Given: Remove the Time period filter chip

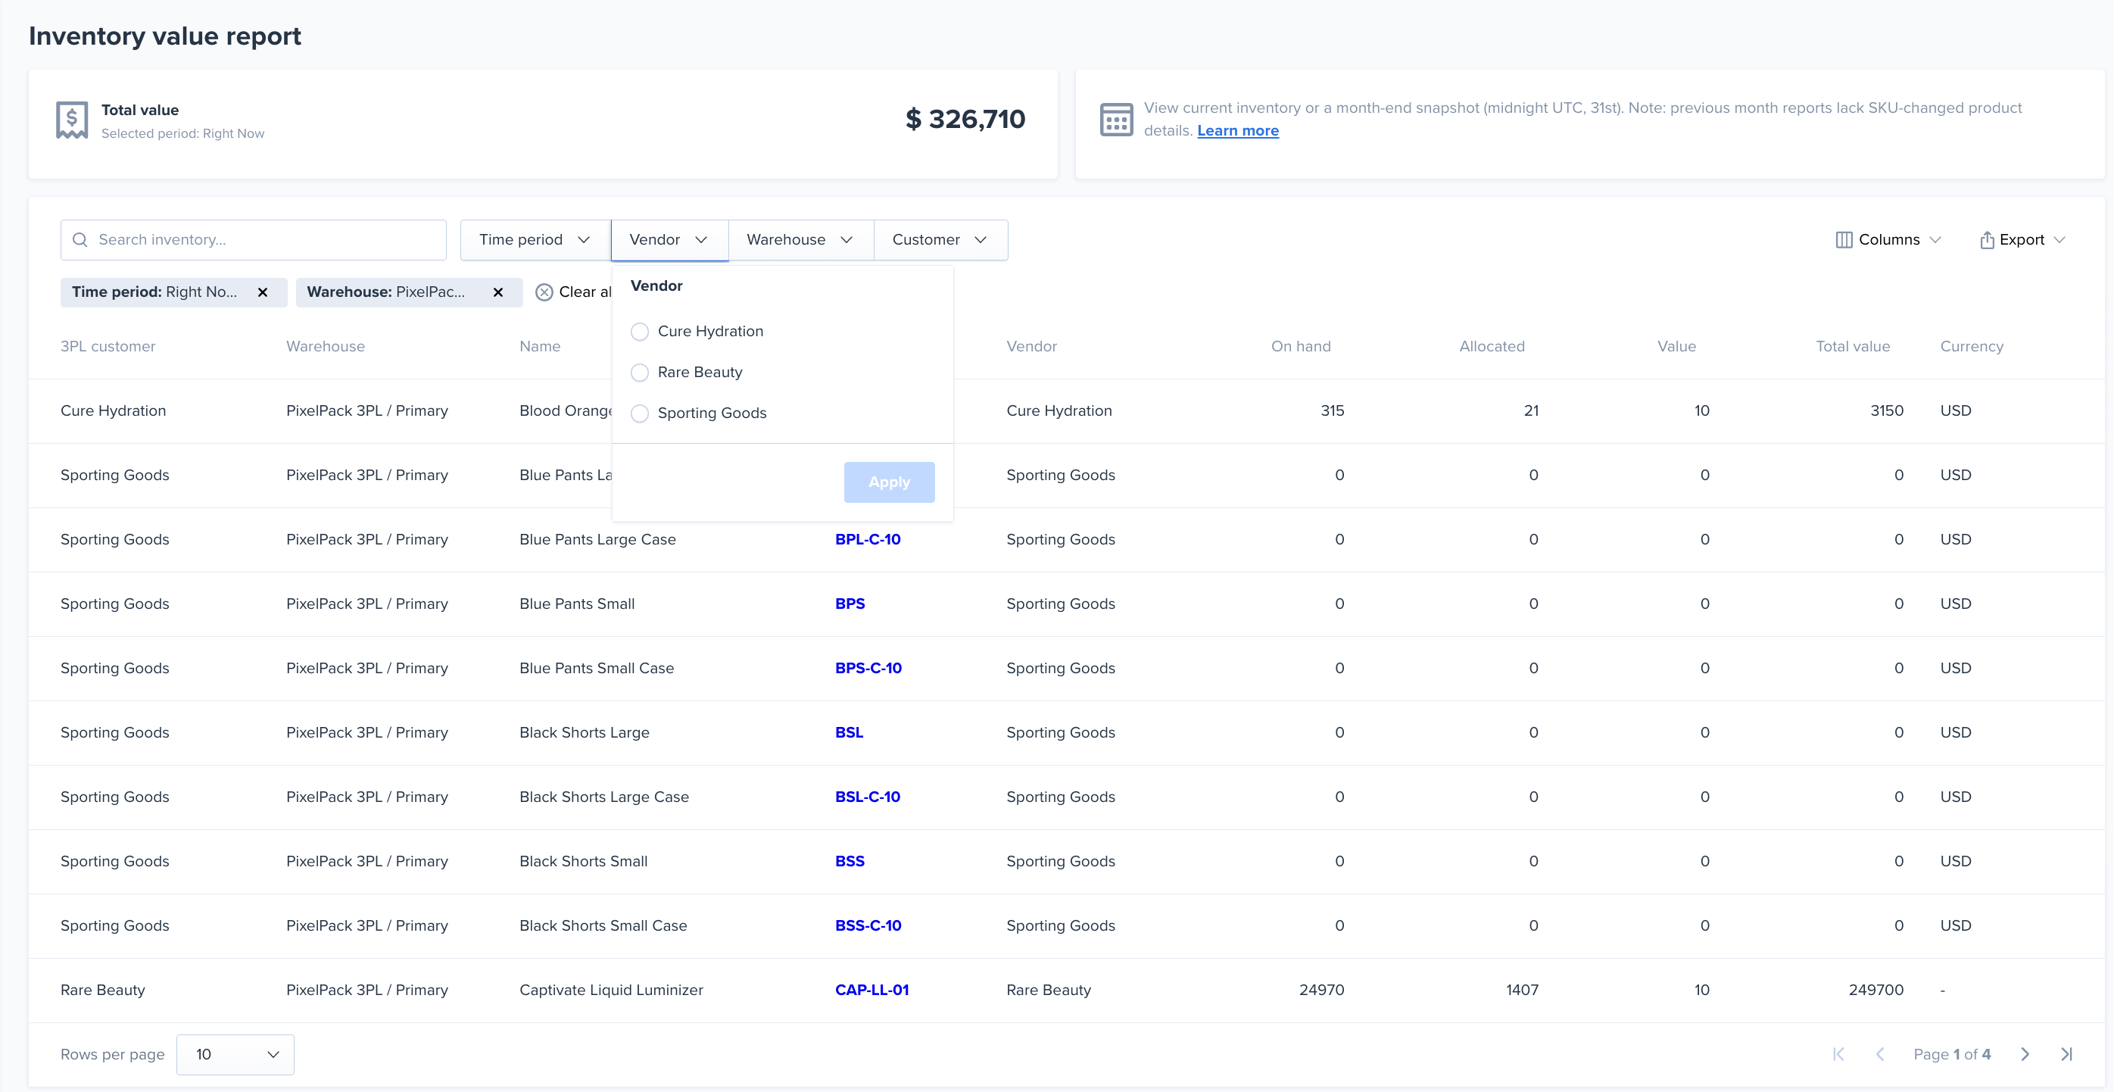Looking at the screenshot, I should pyautogui.click(x=263, y=292).
